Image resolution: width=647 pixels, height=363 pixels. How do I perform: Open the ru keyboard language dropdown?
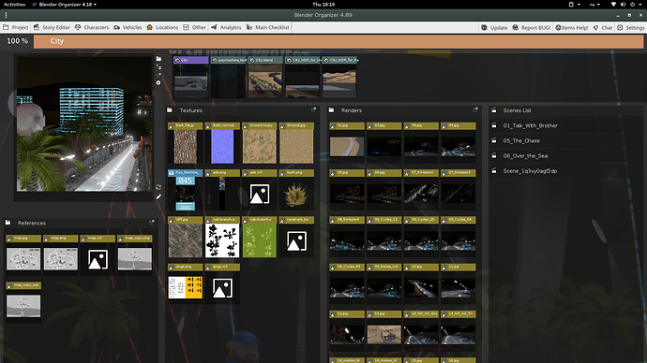coord(594,4)
